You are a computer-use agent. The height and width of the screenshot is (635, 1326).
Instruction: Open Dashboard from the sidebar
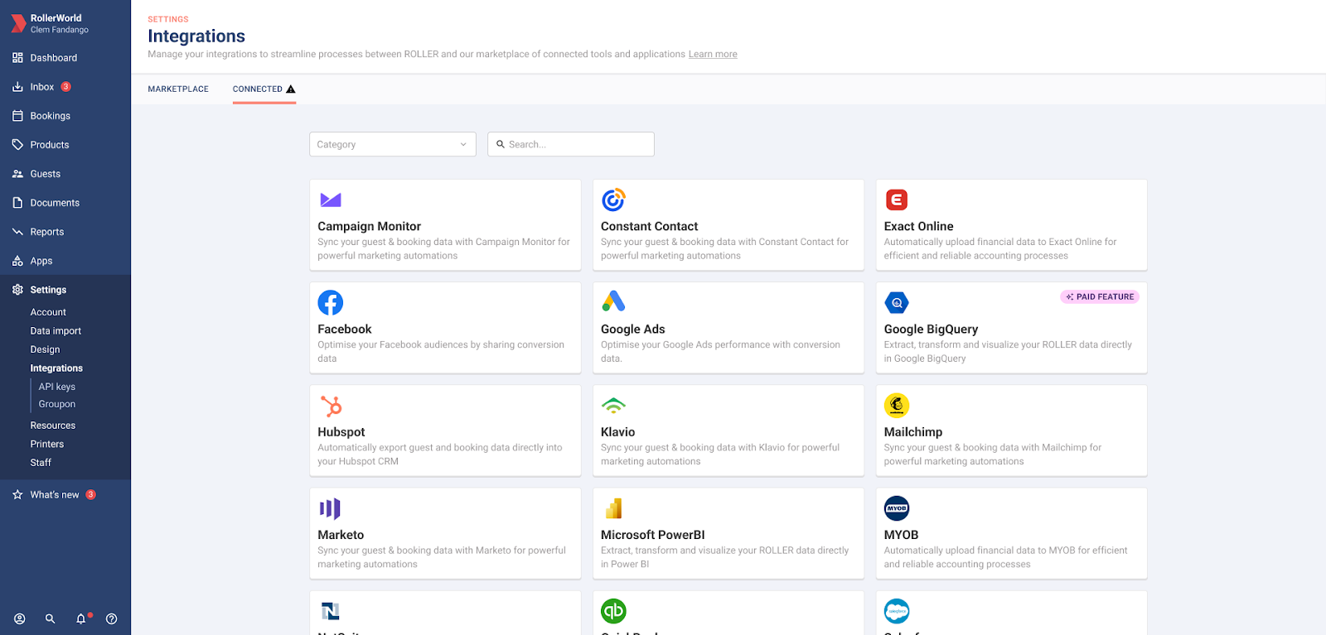53,58
